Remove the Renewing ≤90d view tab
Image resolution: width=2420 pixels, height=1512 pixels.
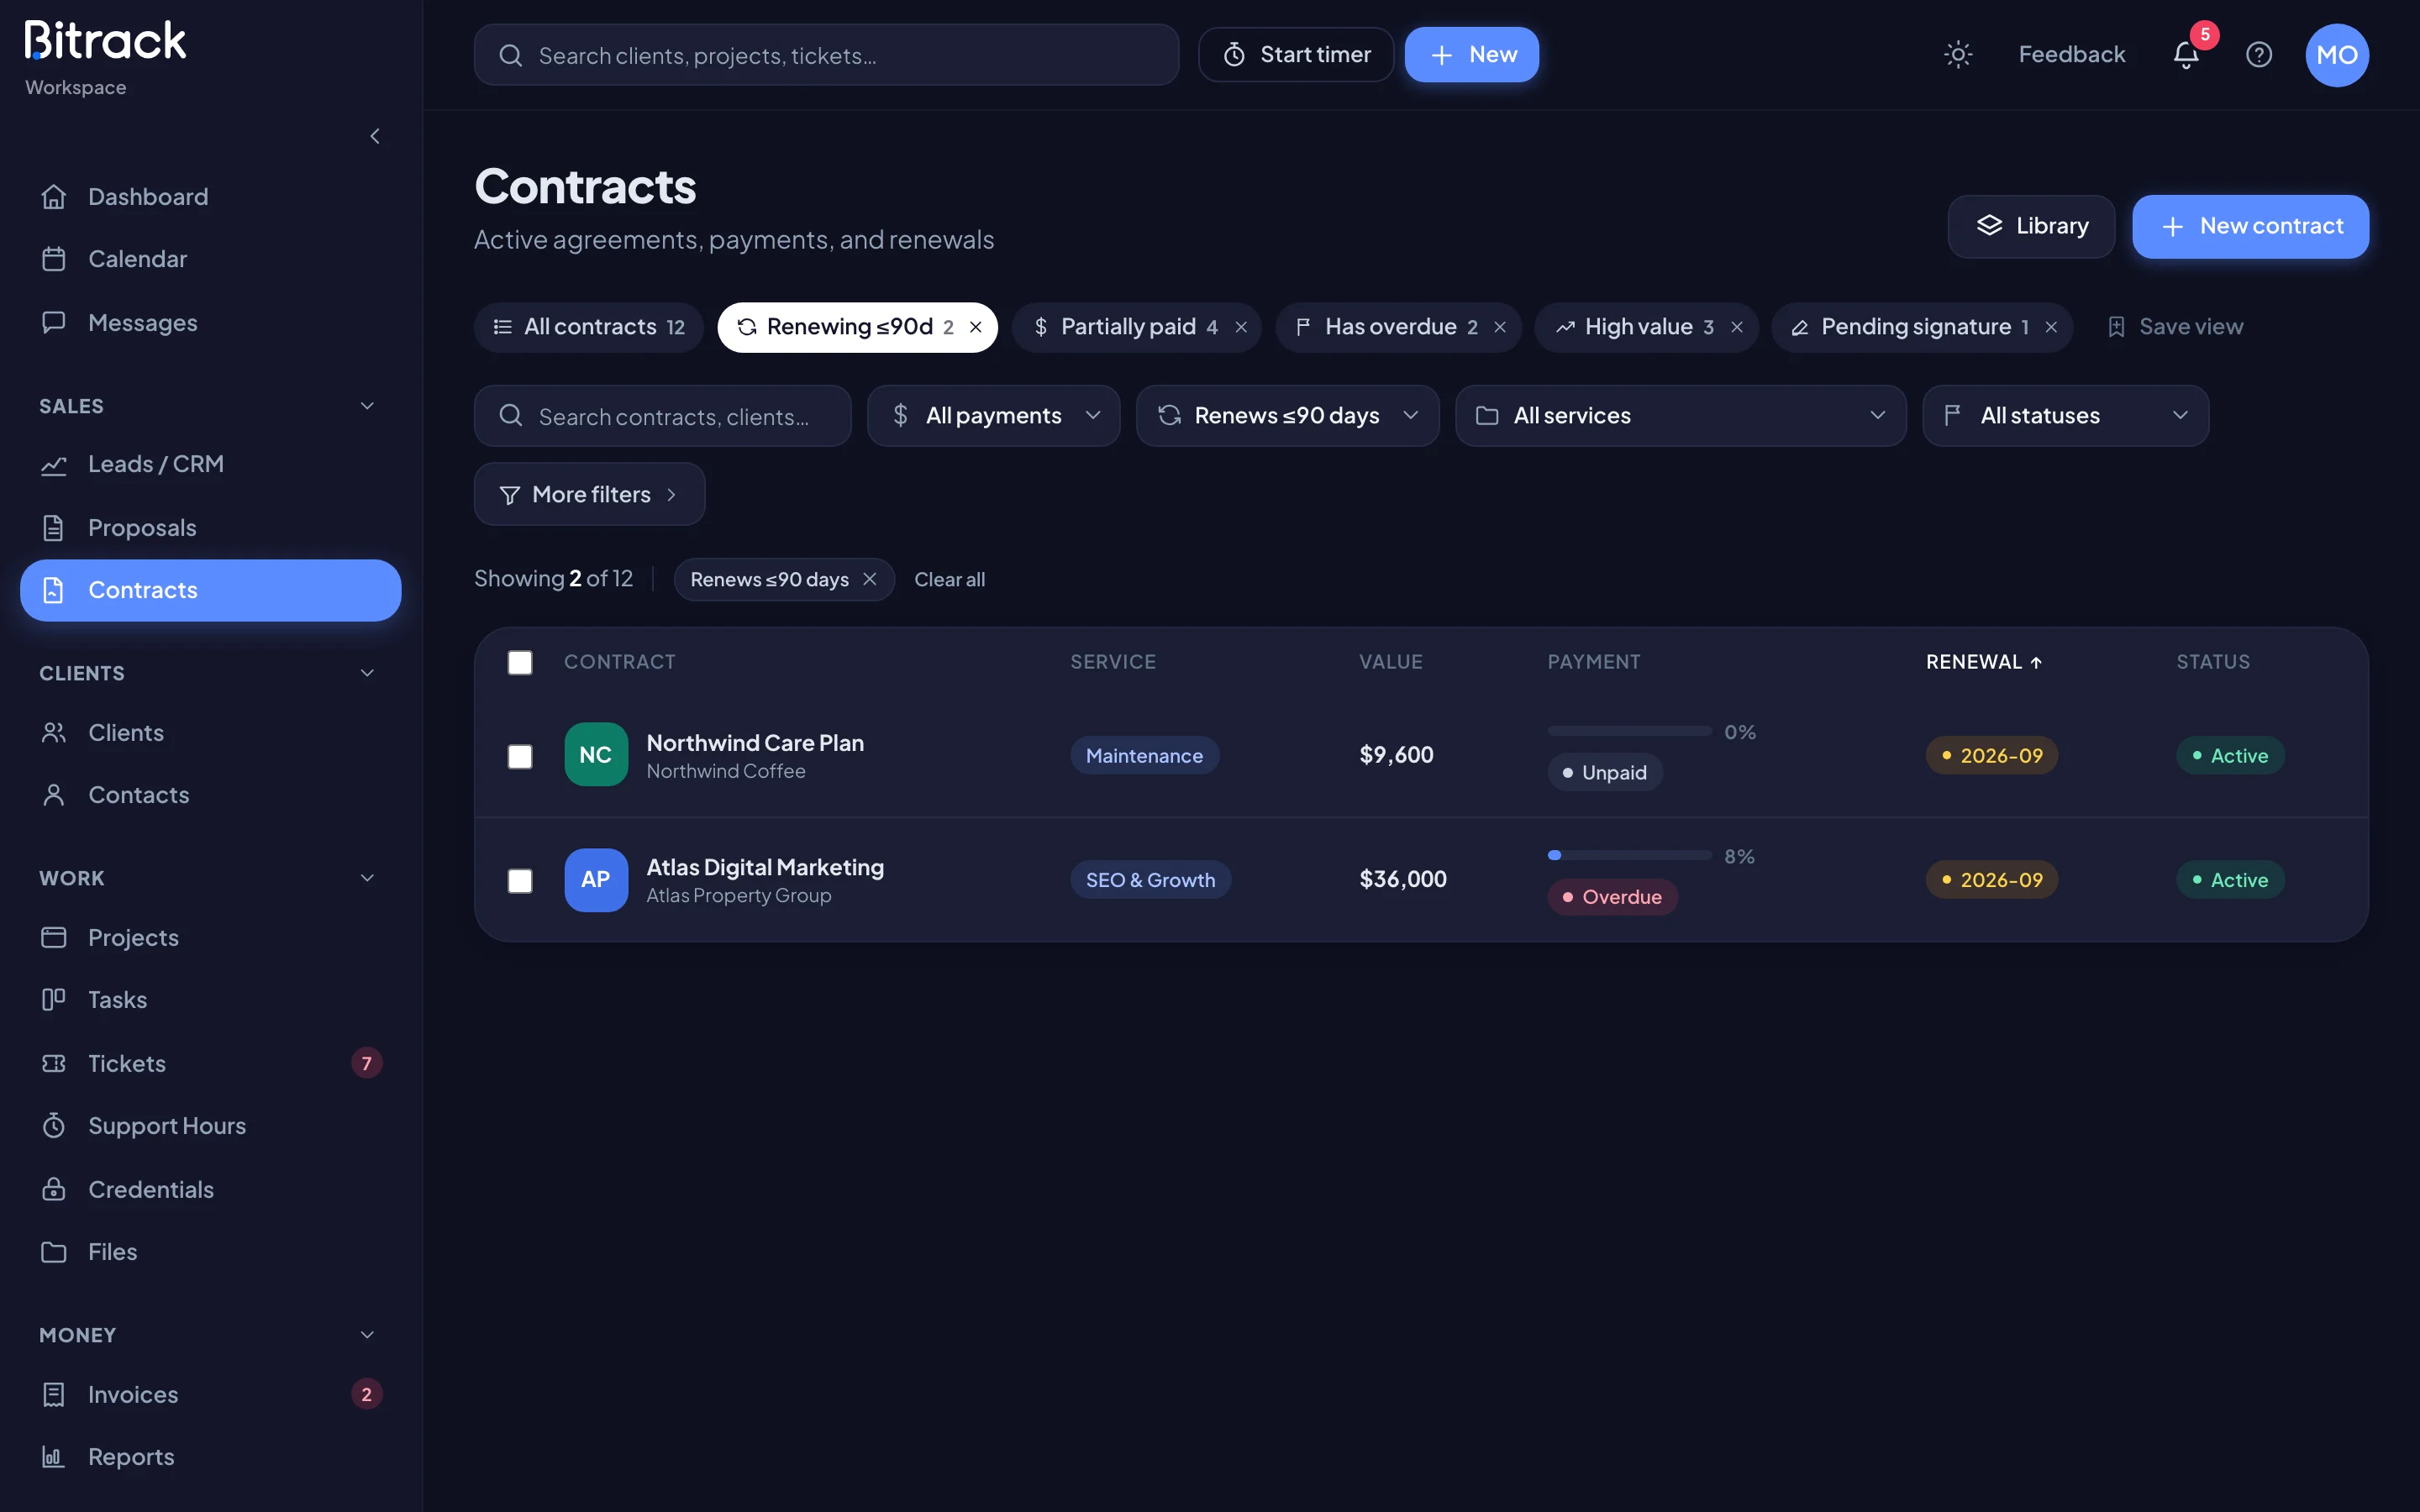(x=975, y=327)
